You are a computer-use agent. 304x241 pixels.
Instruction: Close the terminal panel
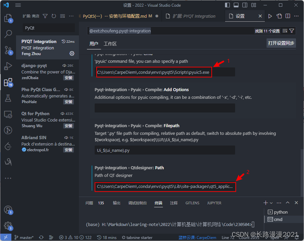(x=296, y=203)
